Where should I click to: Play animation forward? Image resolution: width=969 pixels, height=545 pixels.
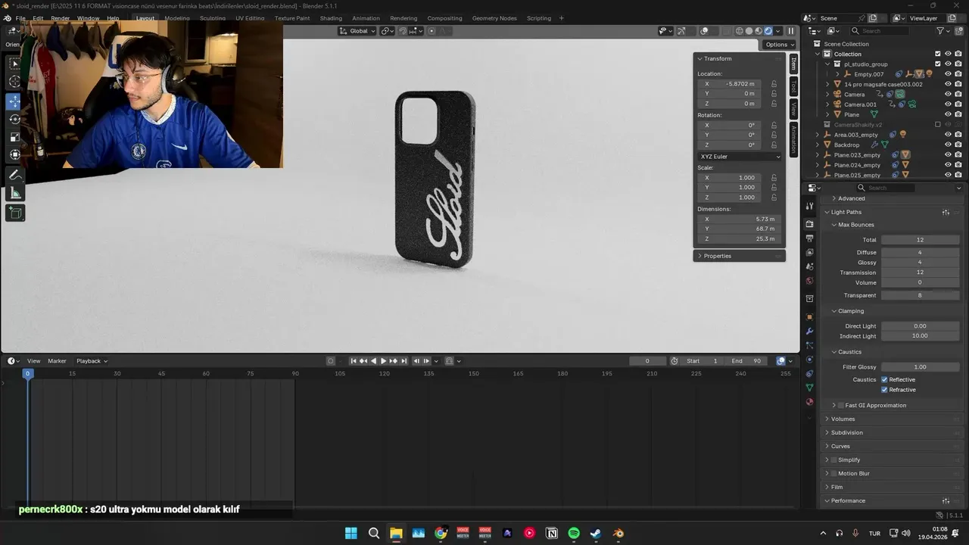[383, 361]
